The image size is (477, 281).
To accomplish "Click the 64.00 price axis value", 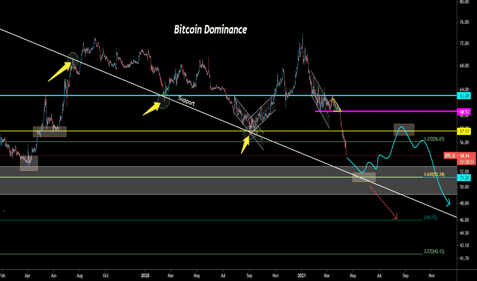I will (464, 89).
